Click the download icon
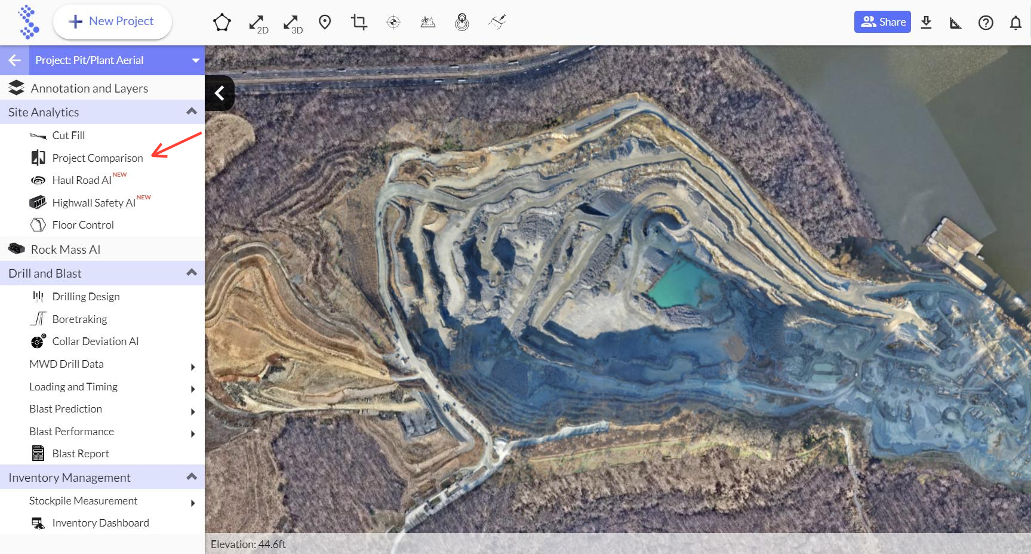 926,23
